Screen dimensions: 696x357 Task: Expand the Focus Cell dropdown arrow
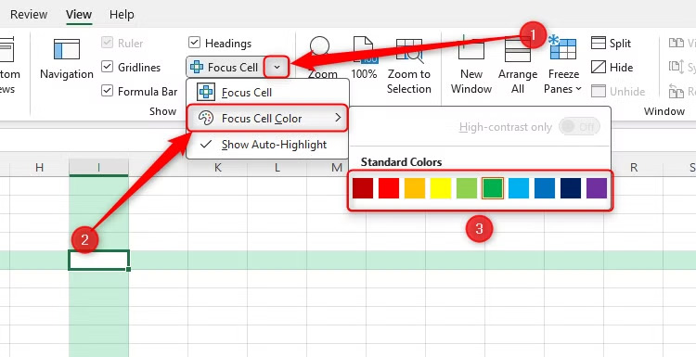pos(277,68)
